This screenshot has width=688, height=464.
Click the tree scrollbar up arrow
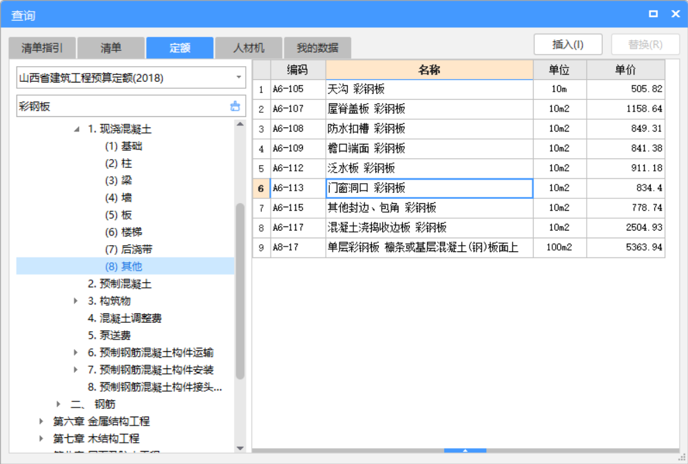coord(240,124)
